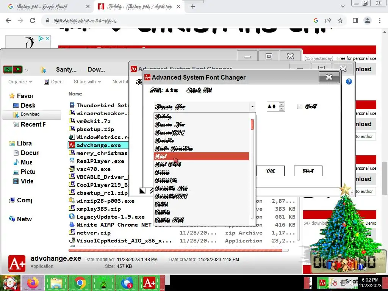Collapse the font name dropdown arrow

[252, 106]
